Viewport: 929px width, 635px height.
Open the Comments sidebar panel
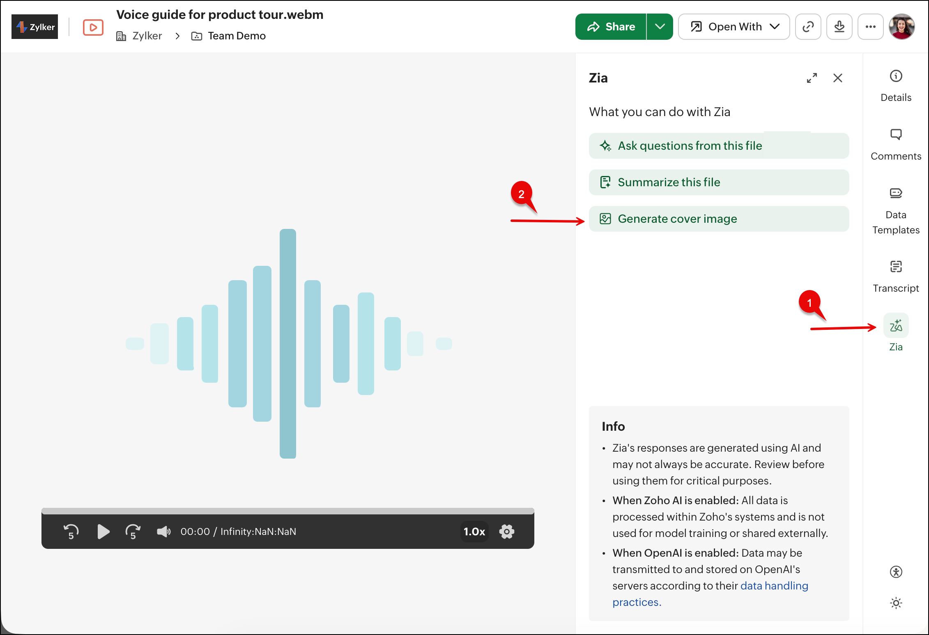click(x=896, y=135)
